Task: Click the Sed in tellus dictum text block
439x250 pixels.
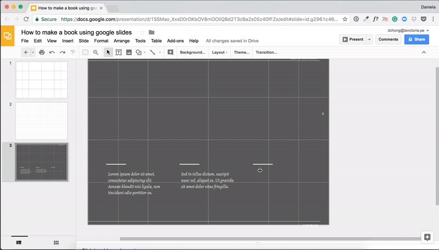Action: [207, 180]
